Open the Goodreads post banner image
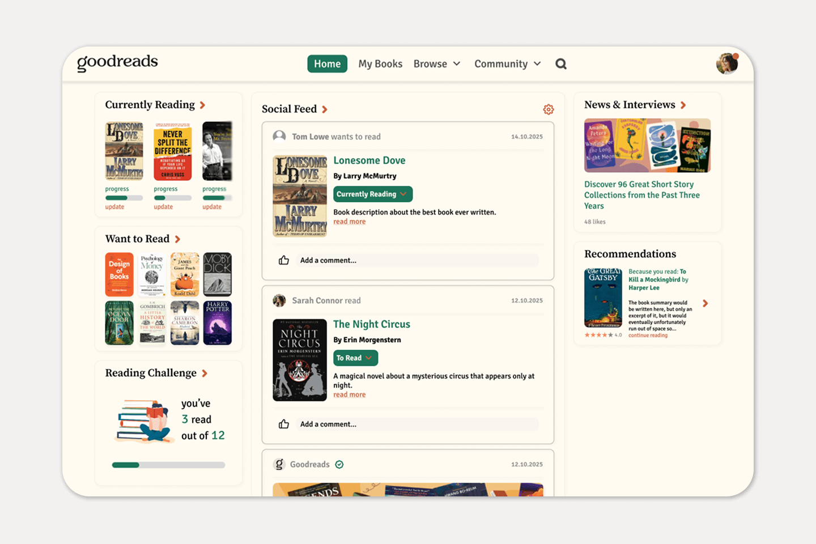Image resolution: width=816 pixels, height=544 pixels. 408,490
